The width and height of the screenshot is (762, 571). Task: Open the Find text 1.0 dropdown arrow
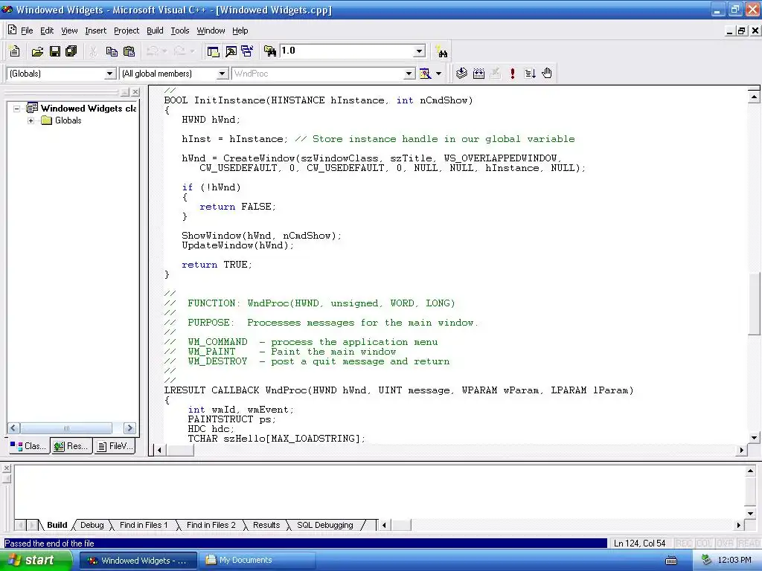pos(419,51)
